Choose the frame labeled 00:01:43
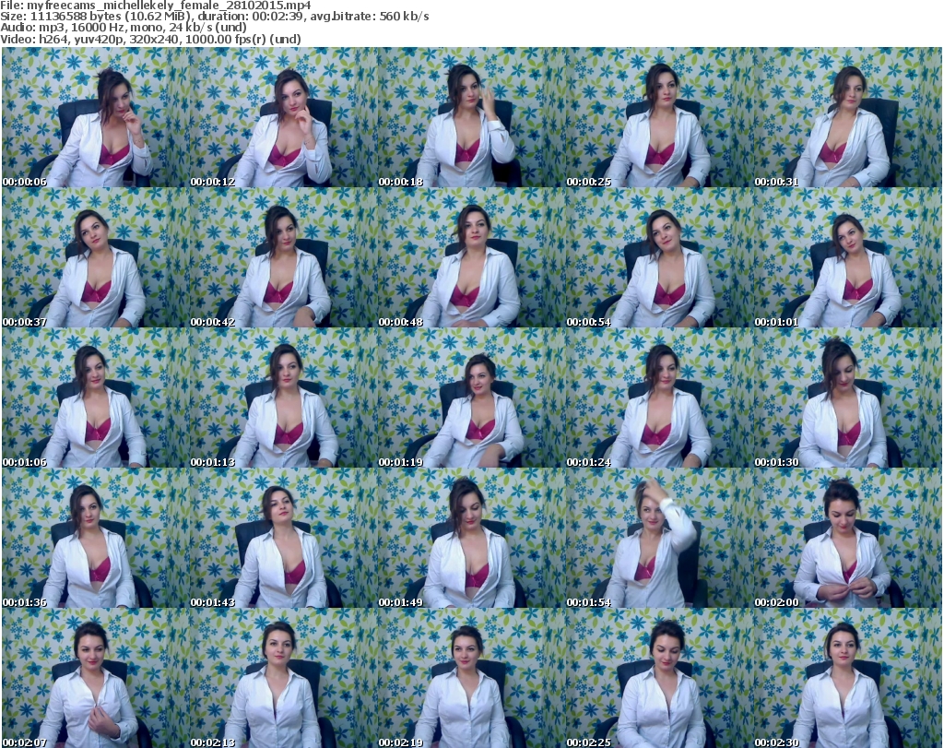The height and width of the screenshot is (748, 944). point(284,539)
